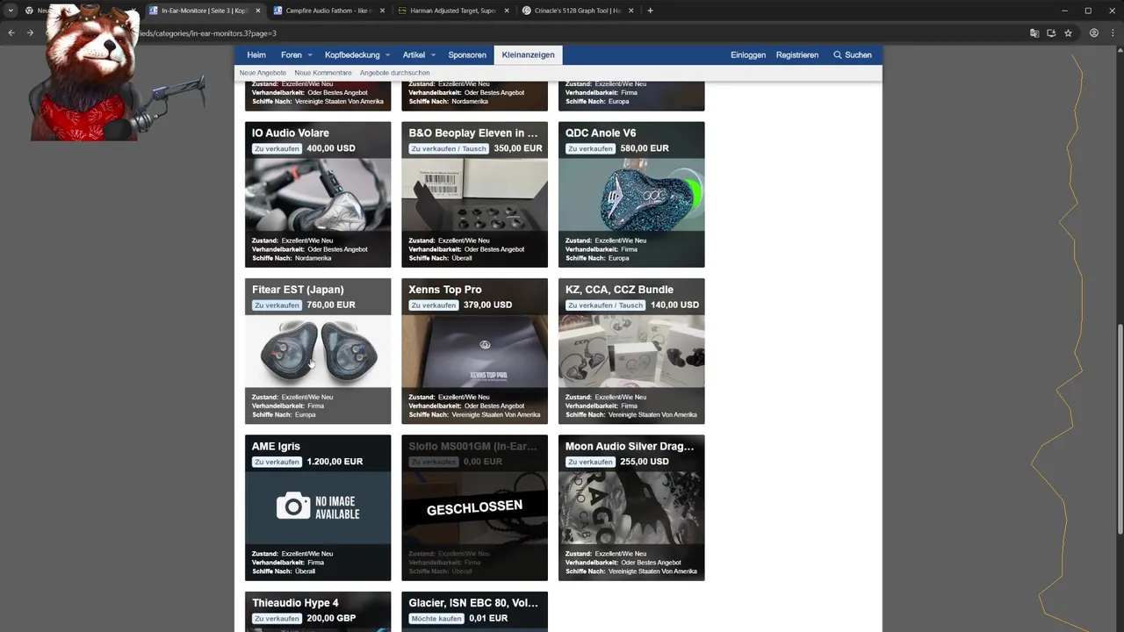Open Kopfbedeckung navigation item
This screenshot has height=632, width=1124.
(352, 54)
